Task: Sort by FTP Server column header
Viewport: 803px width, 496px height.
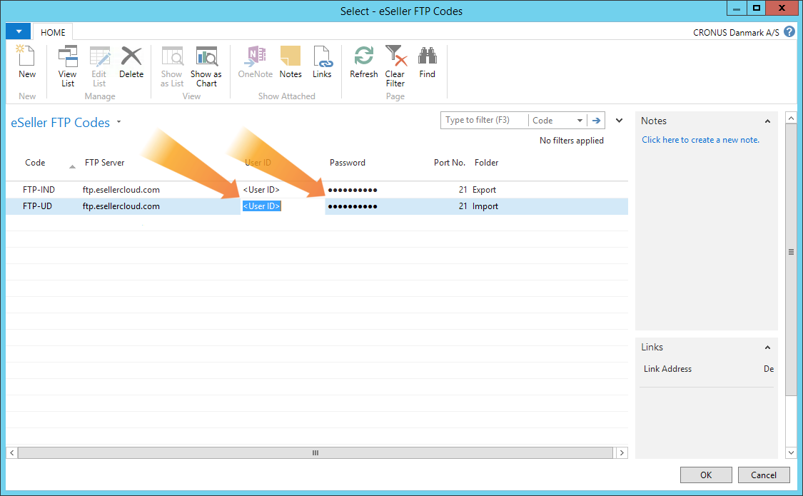Action: 104,163
